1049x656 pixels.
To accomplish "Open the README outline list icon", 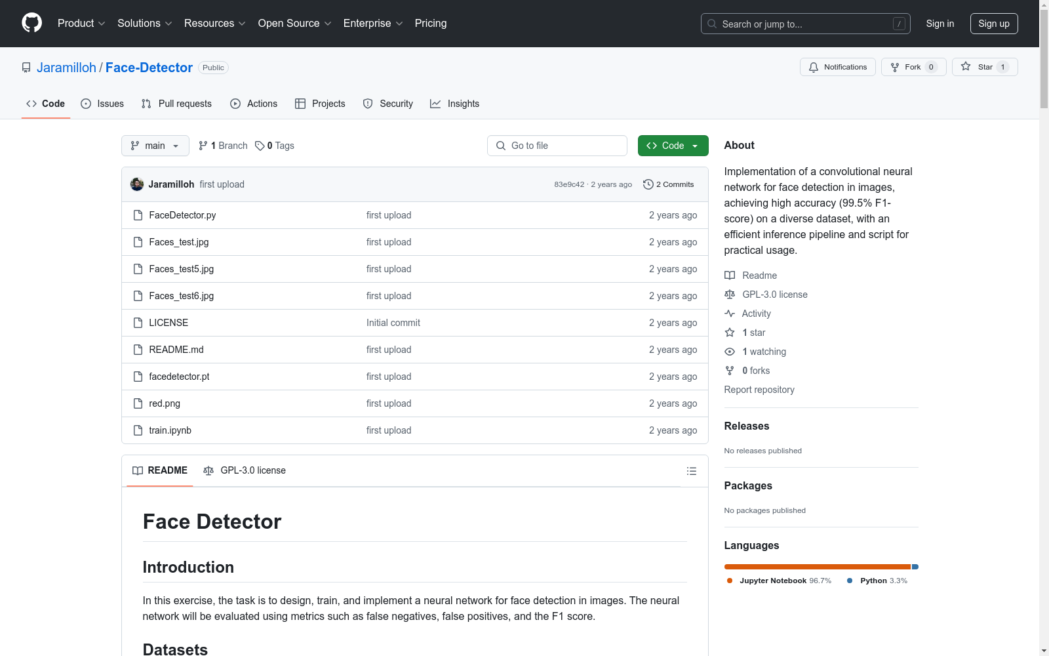I will (691, 471).
